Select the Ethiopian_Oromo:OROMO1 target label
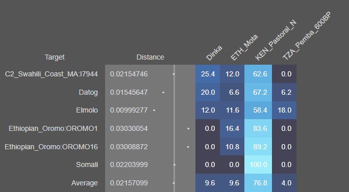Viewport: 349px width, 192px height. click(x=53, y=128)
